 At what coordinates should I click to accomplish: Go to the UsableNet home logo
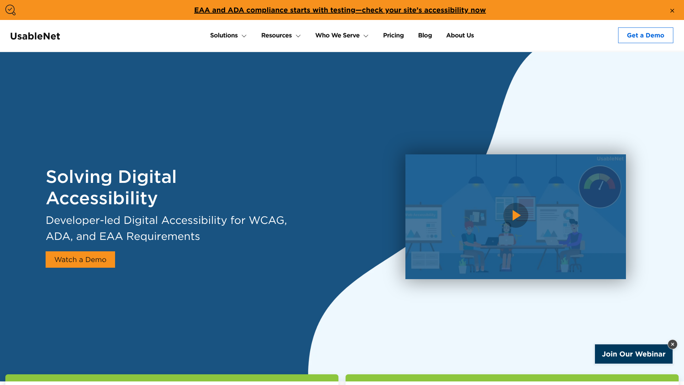(35, 36)
